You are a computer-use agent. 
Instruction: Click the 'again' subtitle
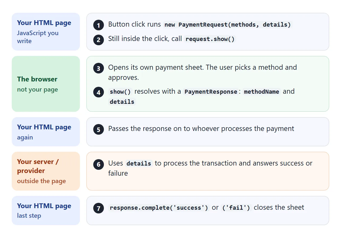click(x=25, y=137)
